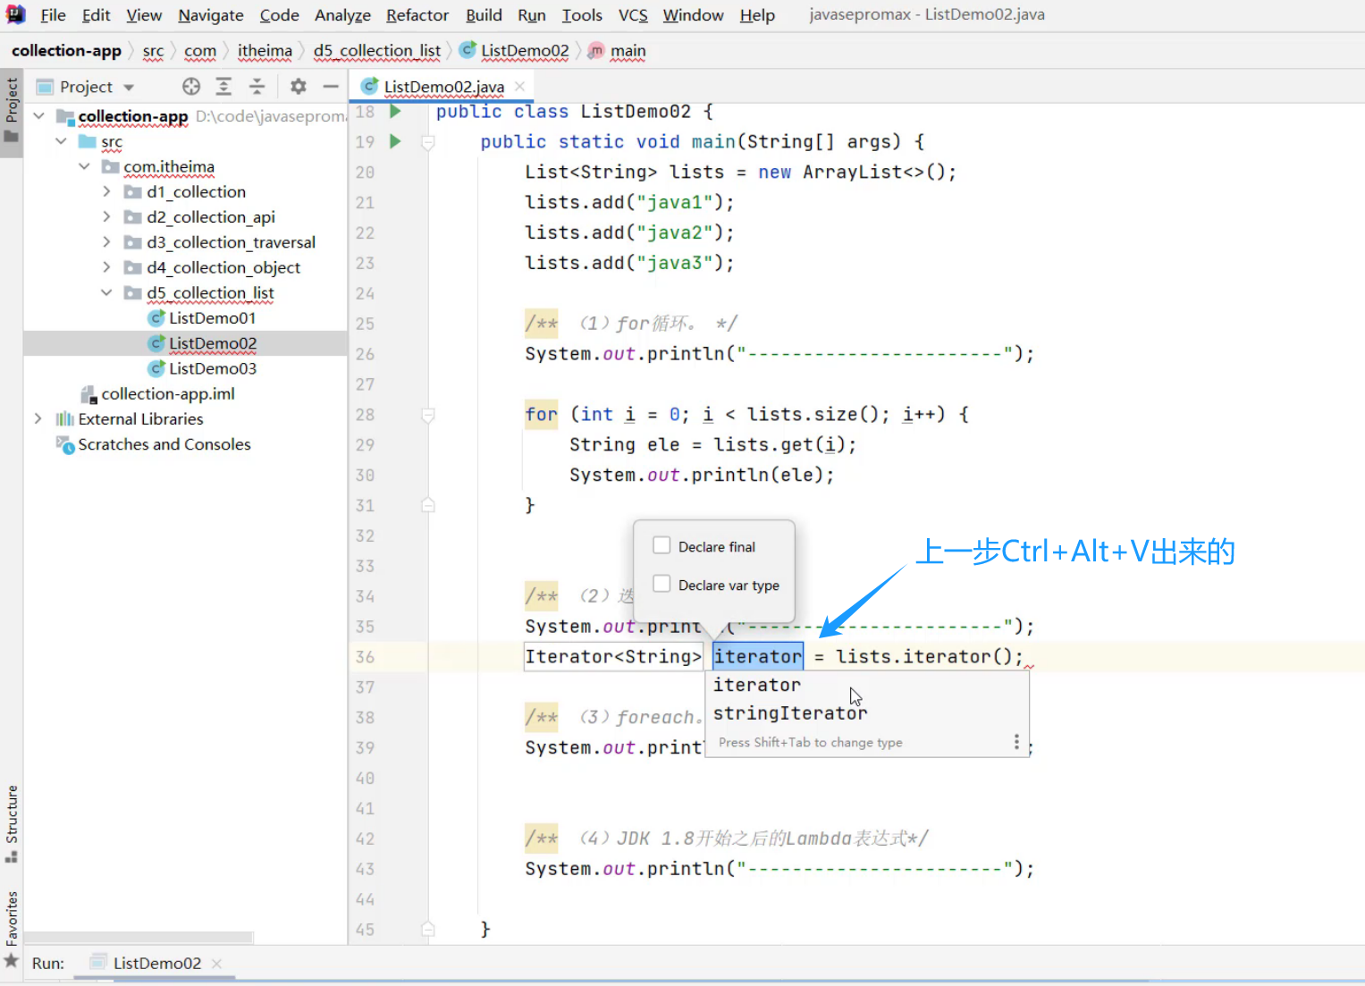Click the fold end marker on line 45
The image size is (1365, 986).
[x=428, y=930]
